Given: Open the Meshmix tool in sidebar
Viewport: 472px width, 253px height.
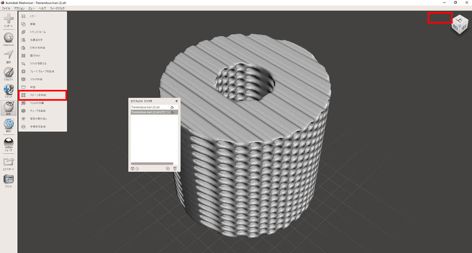Looking at the screenshot, I should tap(8, 38).
